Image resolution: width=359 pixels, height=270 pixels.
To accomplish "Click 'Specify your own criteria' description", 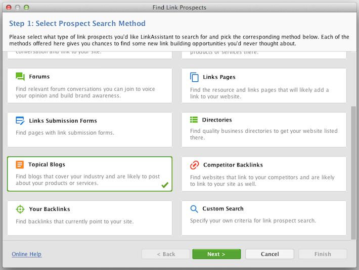I will [253, 221].
